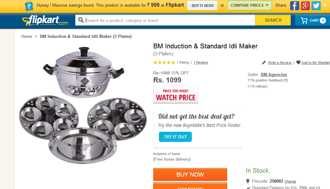This screenshot has height=189, width=330.
Task: Close the savings banner with x
Action: [326, 5]
